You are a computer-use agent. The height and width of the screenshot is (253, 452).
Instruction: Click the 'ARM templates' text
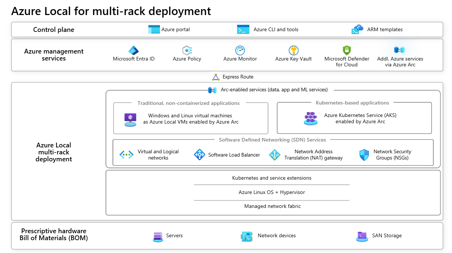tap(385, 29)
